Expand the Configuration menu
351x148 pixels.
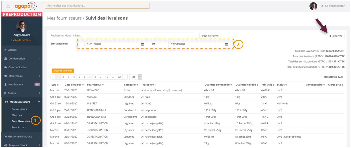pyautogui.click(x=22, y=59)
